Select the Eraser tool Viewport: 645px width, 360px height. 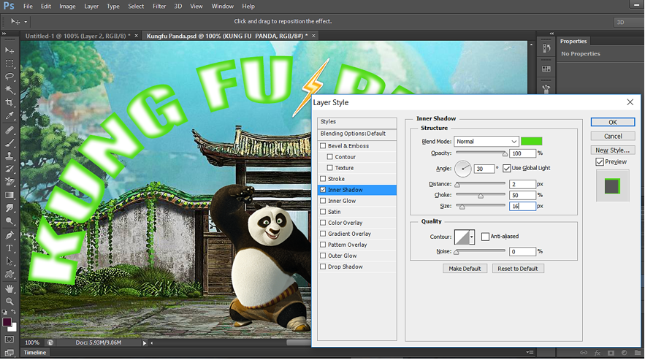pos(9,182)
